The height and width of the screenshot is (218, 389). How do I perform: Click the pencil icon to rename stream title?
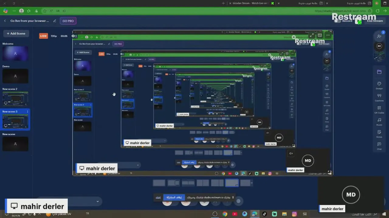55,21
